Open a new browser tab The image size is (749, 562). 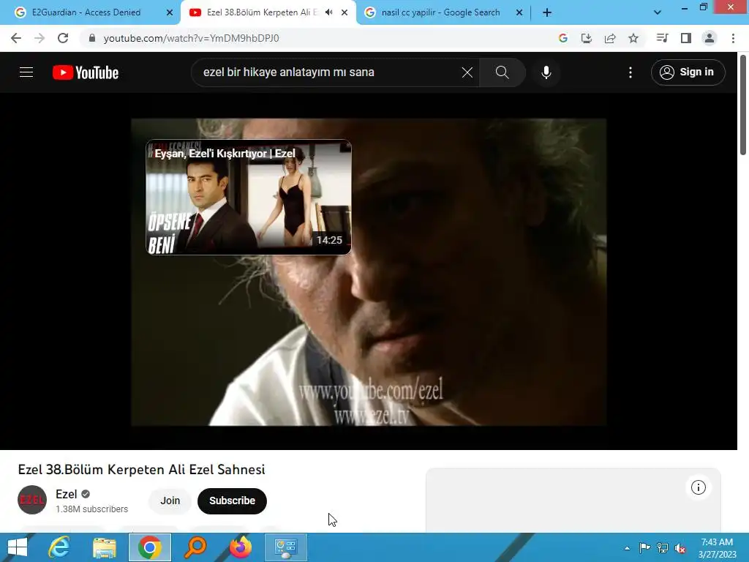(547, 12)
